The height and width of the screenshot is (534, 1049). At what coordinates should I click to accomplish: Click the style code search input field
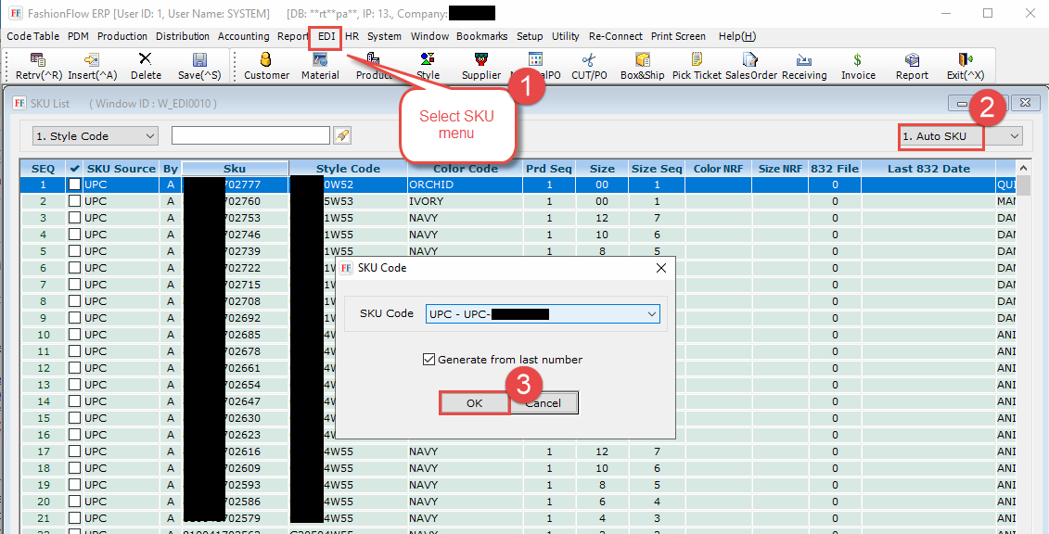coord(250,136)
